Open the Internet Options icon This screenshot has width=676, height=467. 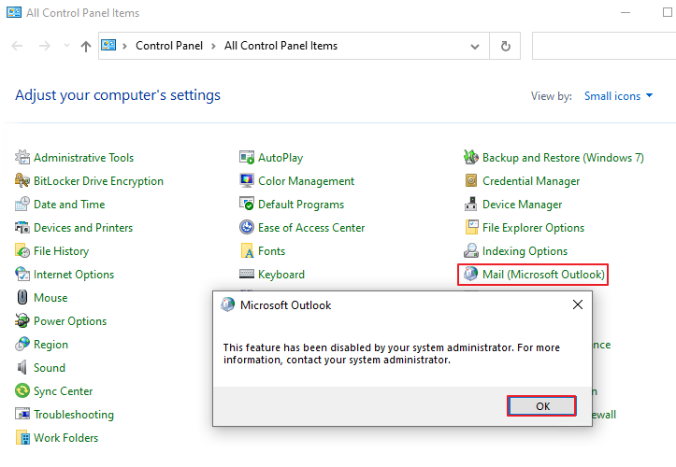coord(22,274)
